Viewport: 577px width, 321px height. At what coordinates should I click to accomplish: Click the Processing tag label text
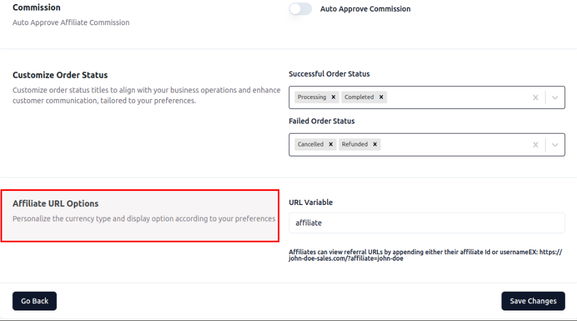[312, 97]
